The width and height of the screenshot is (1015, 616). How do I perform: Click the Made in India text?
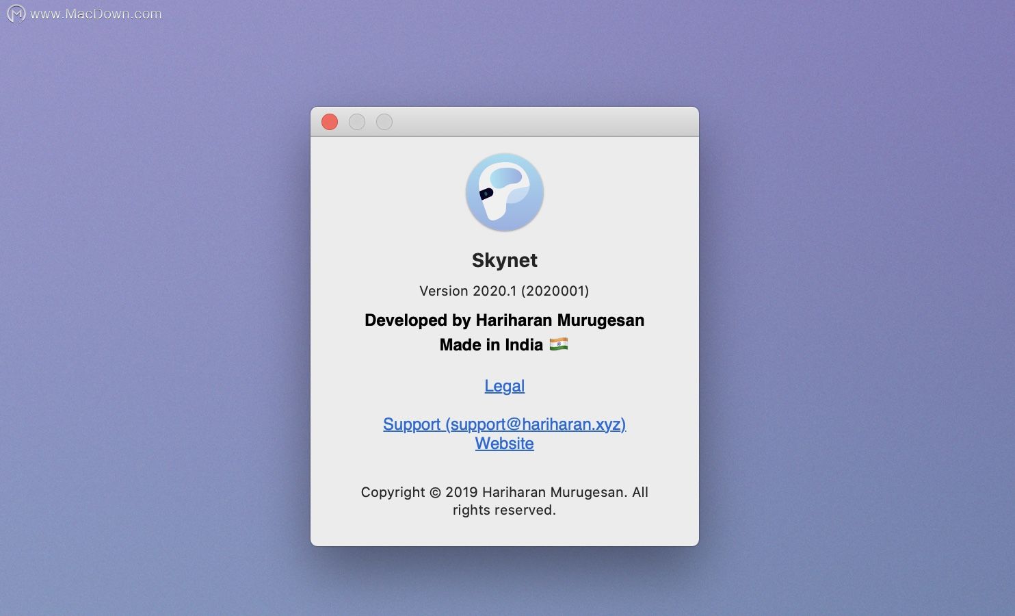pos(491,345)
